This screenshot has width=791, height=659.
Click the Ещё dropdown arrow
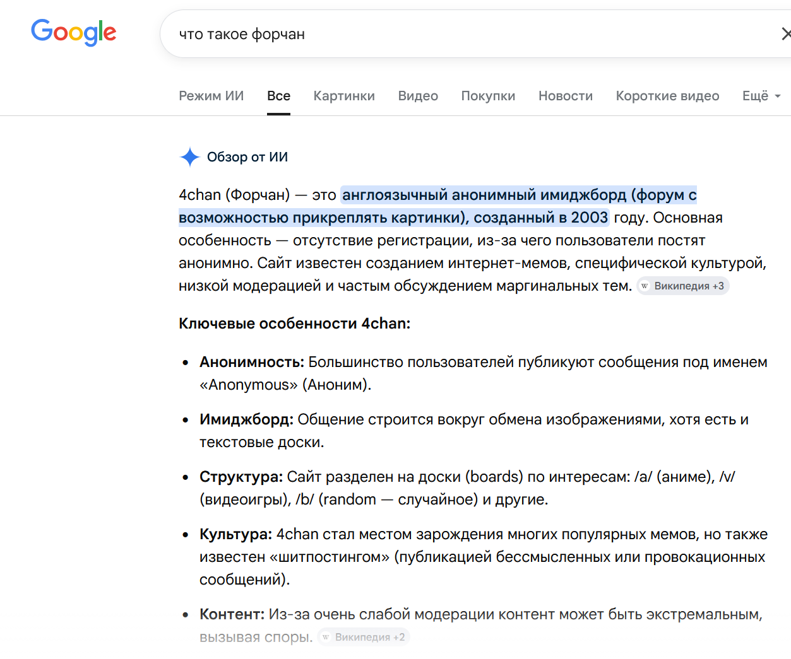778,96
